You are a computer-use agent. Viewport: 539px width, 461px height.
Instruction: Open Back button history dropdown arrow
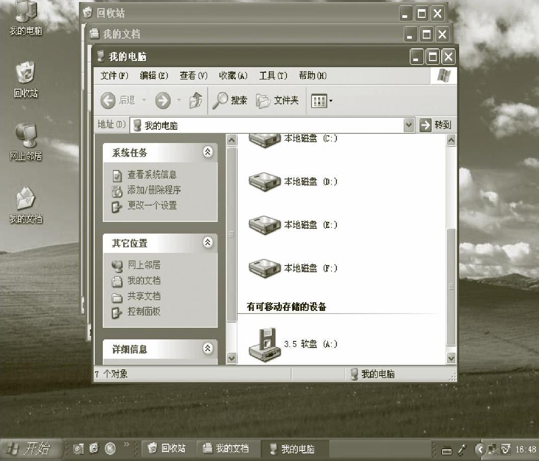pos(145,100)
